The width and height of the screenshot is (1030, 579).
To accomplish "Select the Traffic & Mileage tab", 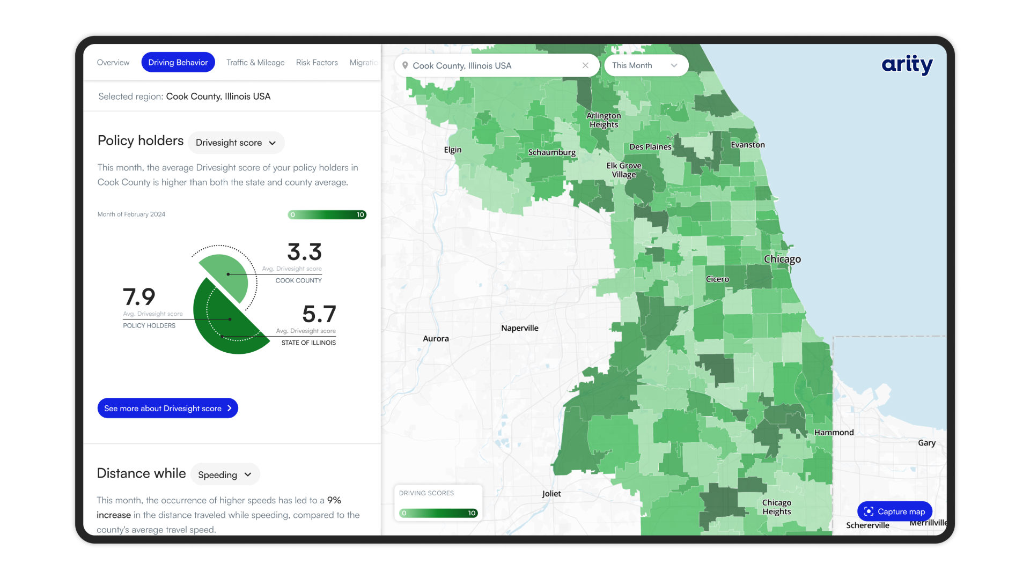I will click(255, 62).
